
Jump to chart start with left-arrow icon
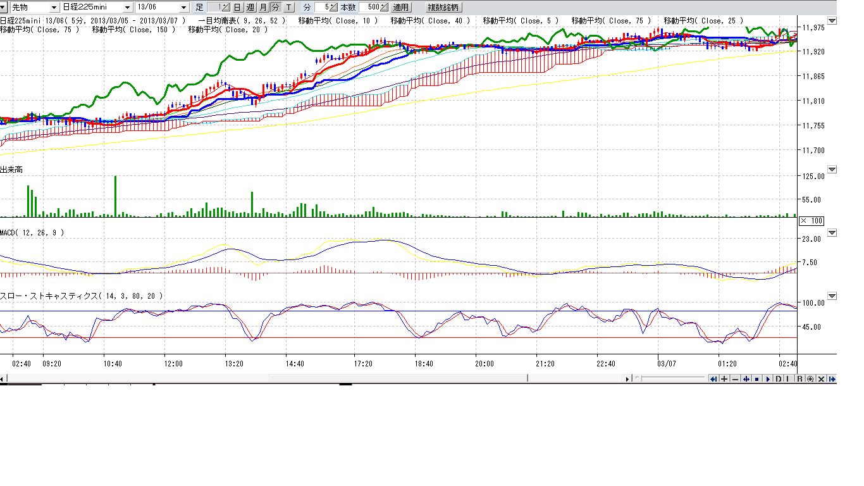point(713,379)
